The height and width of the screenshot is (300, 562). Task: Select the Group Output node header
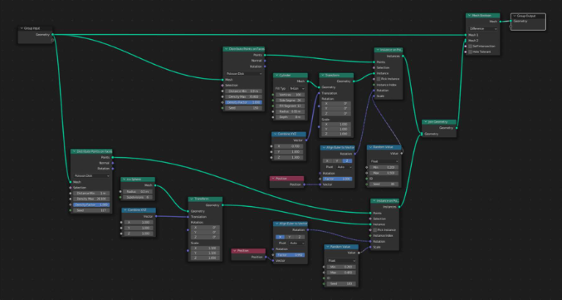click(x=528, y=16)
